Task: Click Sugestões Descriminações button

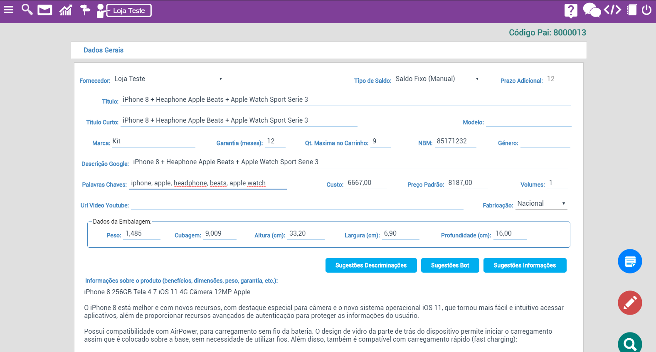Action: click(371, 265)
